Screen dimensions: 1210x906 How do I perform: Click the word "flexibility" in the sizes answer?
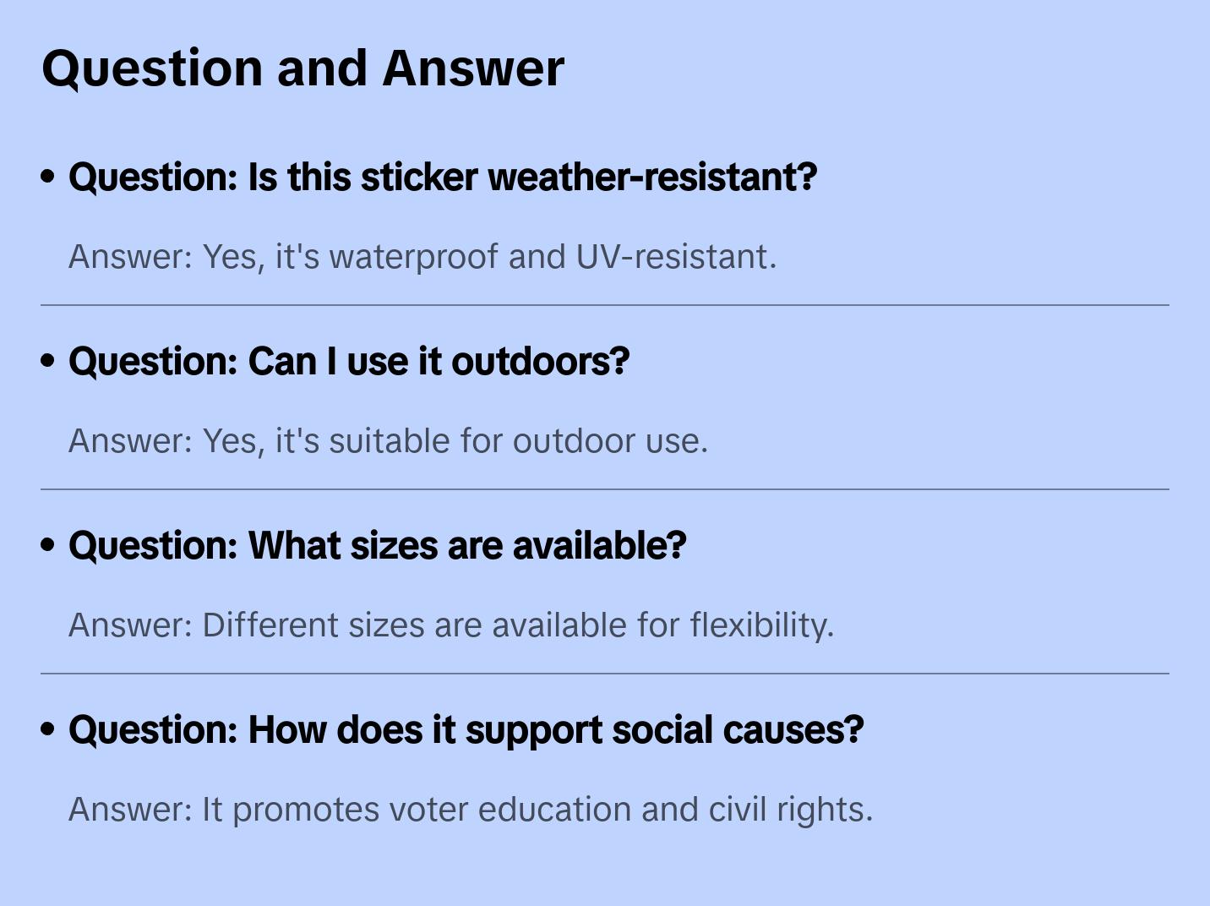[x=761, y=625]
